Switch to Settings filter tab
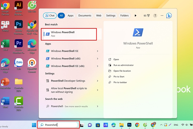 [x=111, y=15]
